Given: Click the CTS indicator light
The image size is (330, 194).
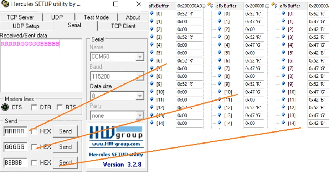Looking at the screenshot, I should tap(5, 107).
